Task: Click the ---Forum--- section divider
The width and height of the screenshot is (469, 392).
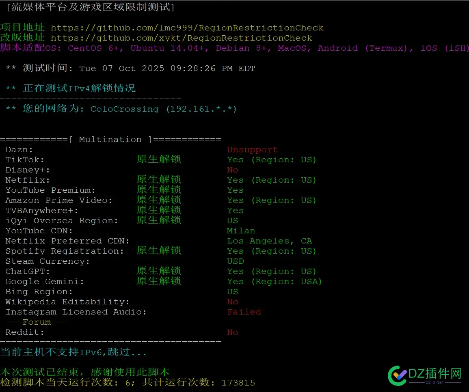Action: [37, 322]
